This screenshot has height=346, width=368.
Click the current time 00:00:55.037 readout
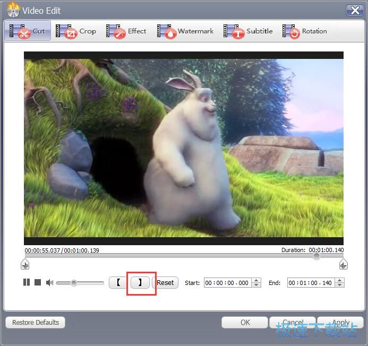coord(42,250)
